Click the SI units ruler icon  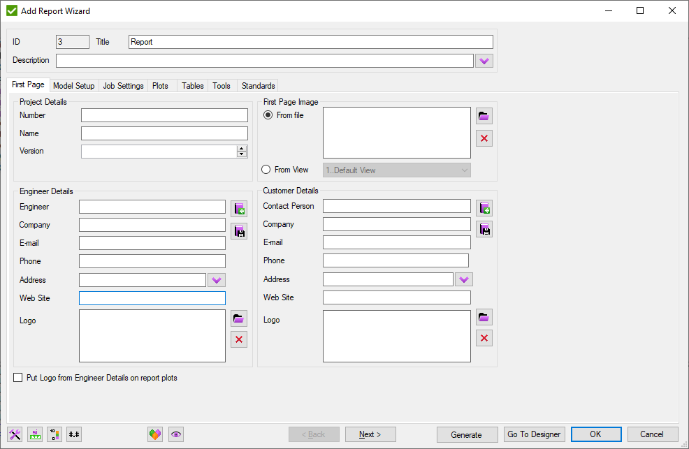34,434
